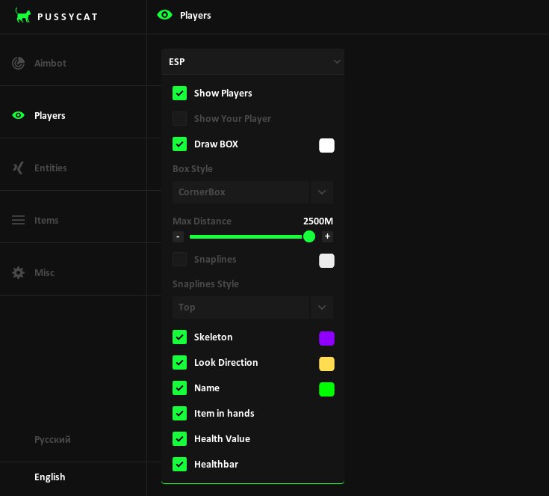The height and width of the screenshot is (496, 549).
Task: Uncheck the Show Players checkbox
Action: pos(179,94)
